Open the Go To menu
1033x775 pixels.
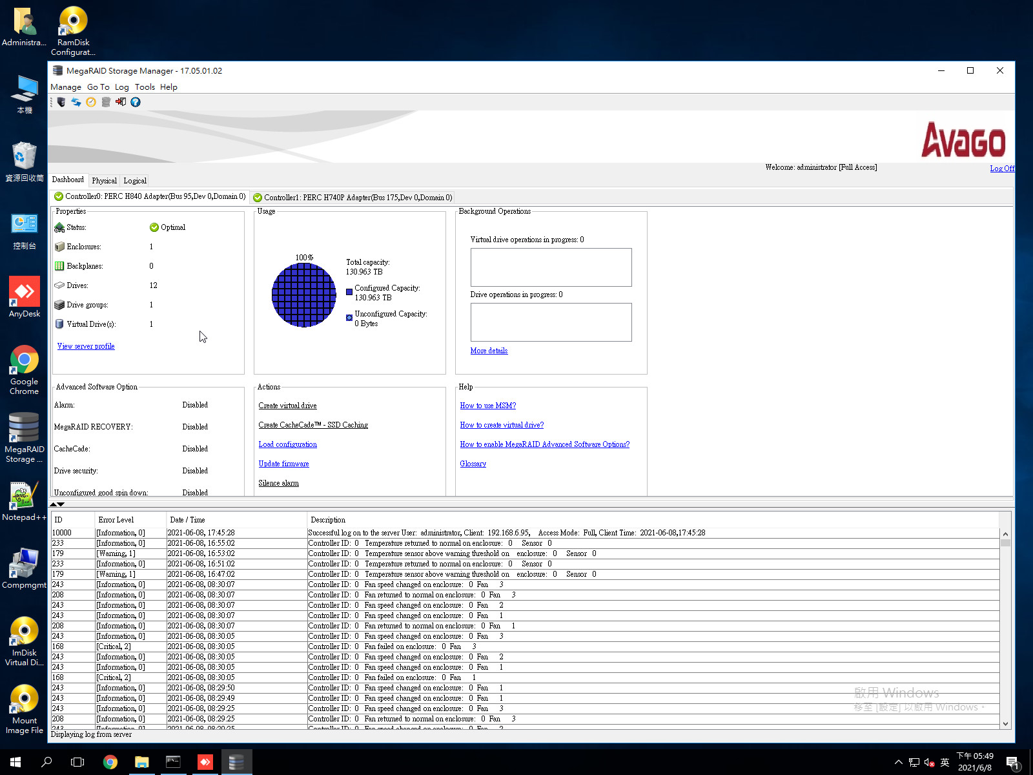click(98, 87)
